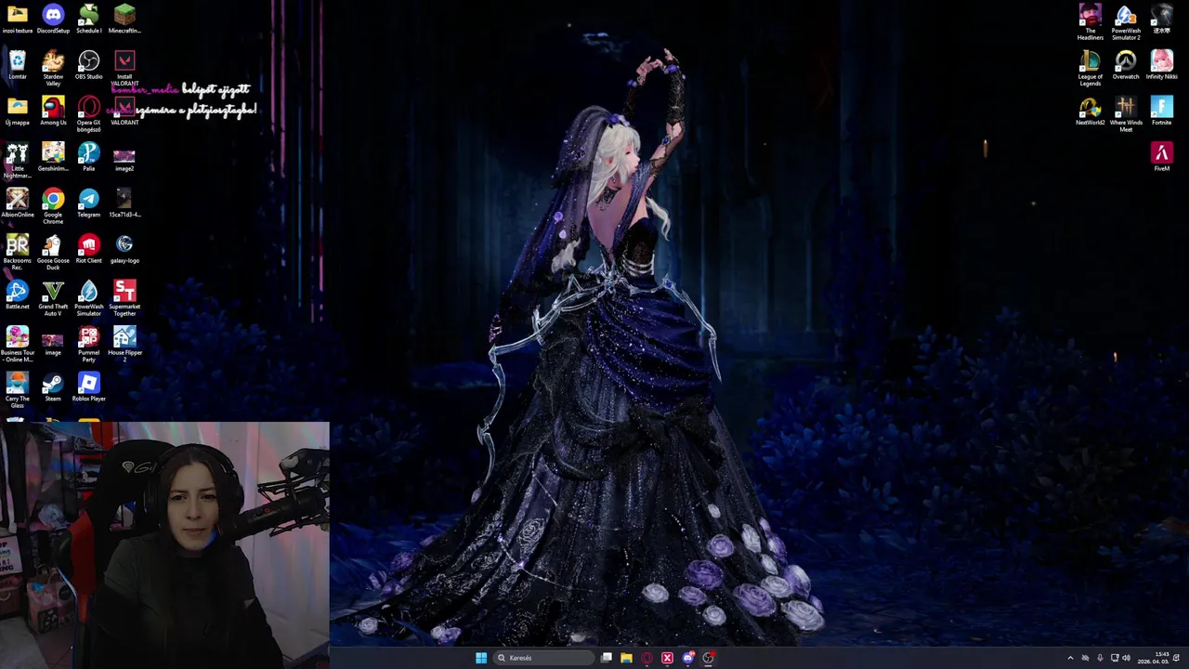Open the Minecraft launcher shortcut
The height and width of the screenshot is (669, 1189).
click(x=124, y=19)
